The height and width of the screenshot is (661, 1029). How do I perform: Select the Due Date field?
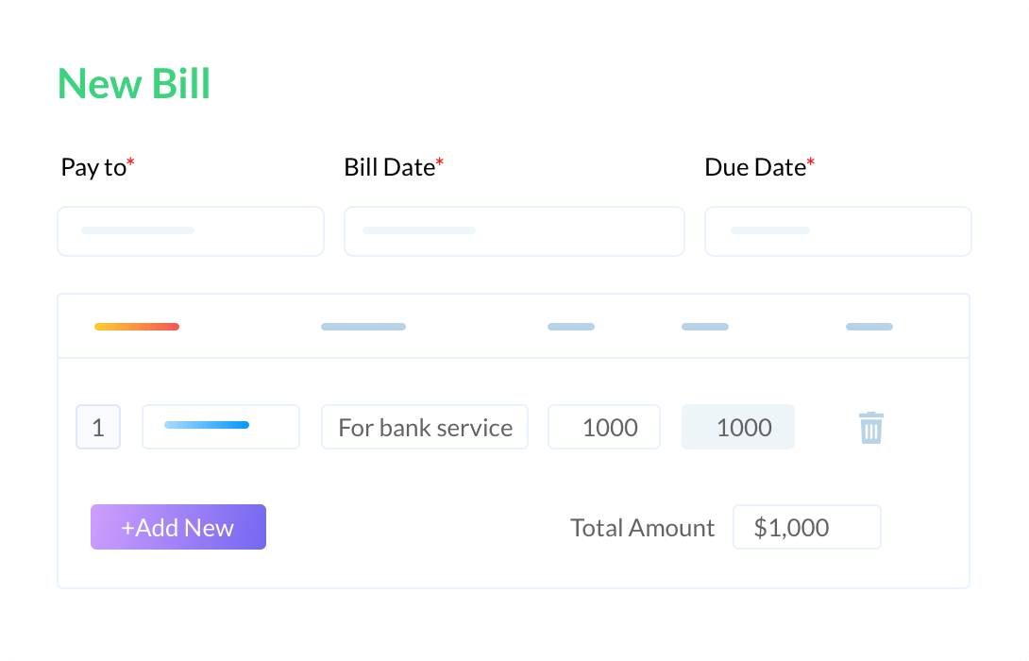coord(837,231)
